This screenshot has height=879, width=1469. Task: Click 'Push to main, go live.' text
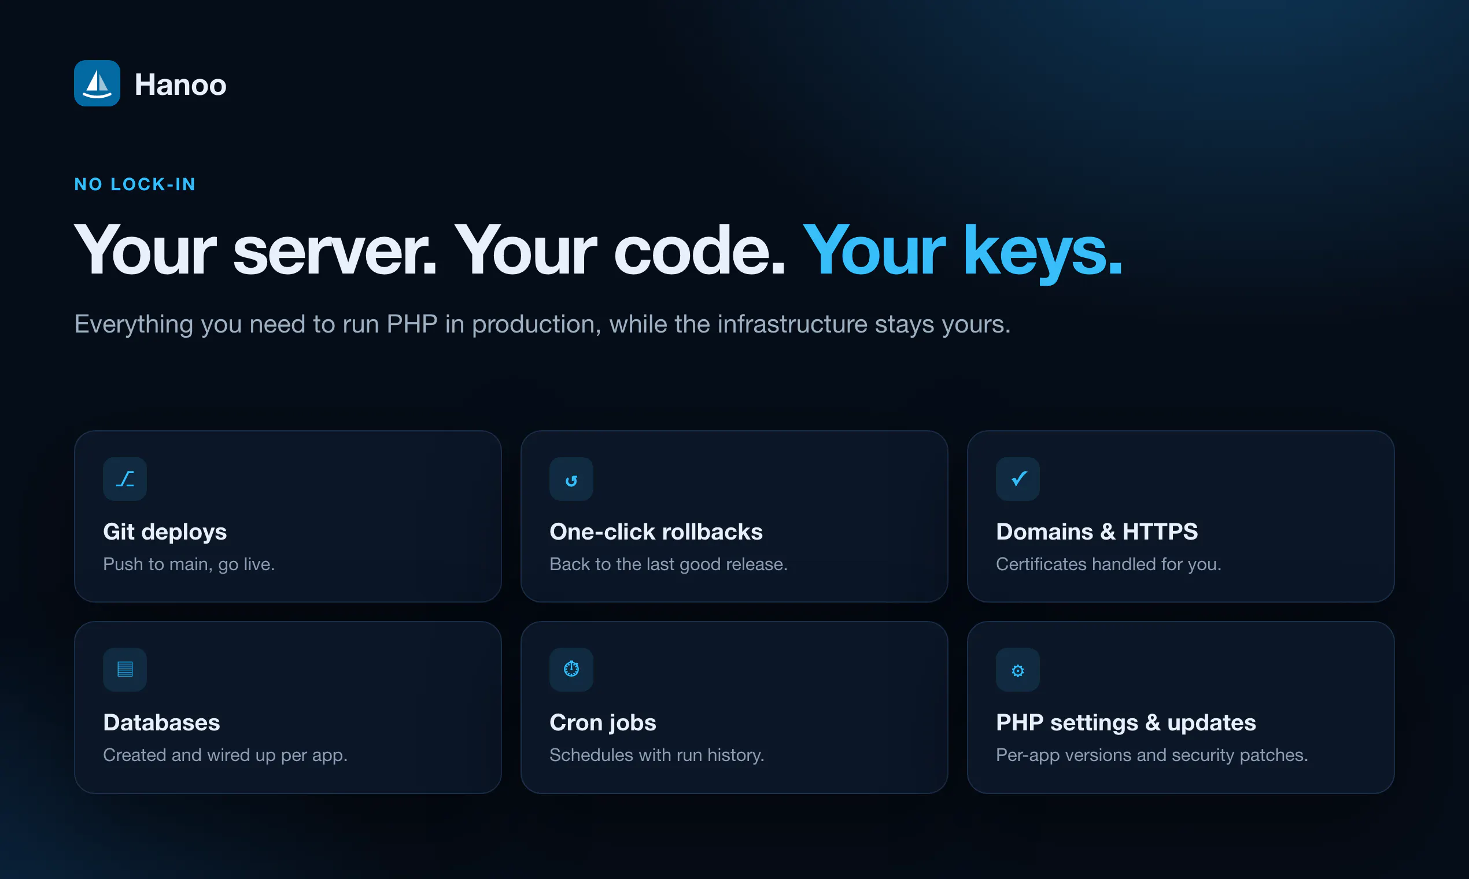point(189,564)
